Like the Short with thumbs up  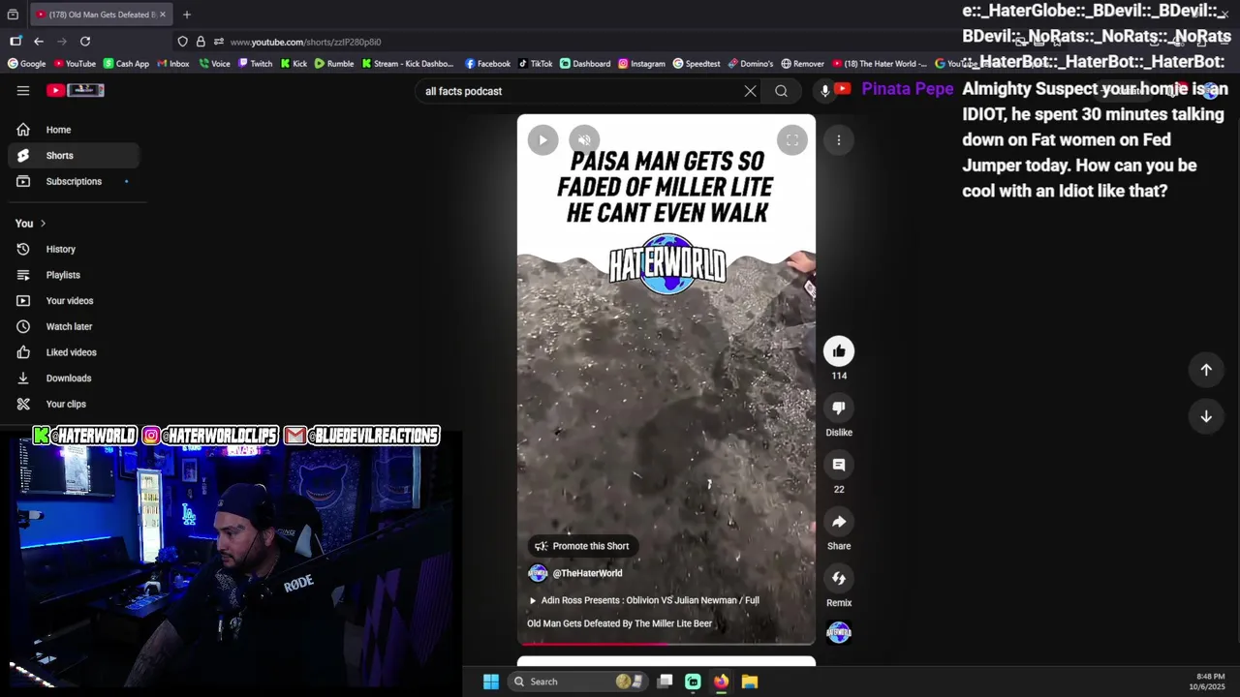coord(839,351)
